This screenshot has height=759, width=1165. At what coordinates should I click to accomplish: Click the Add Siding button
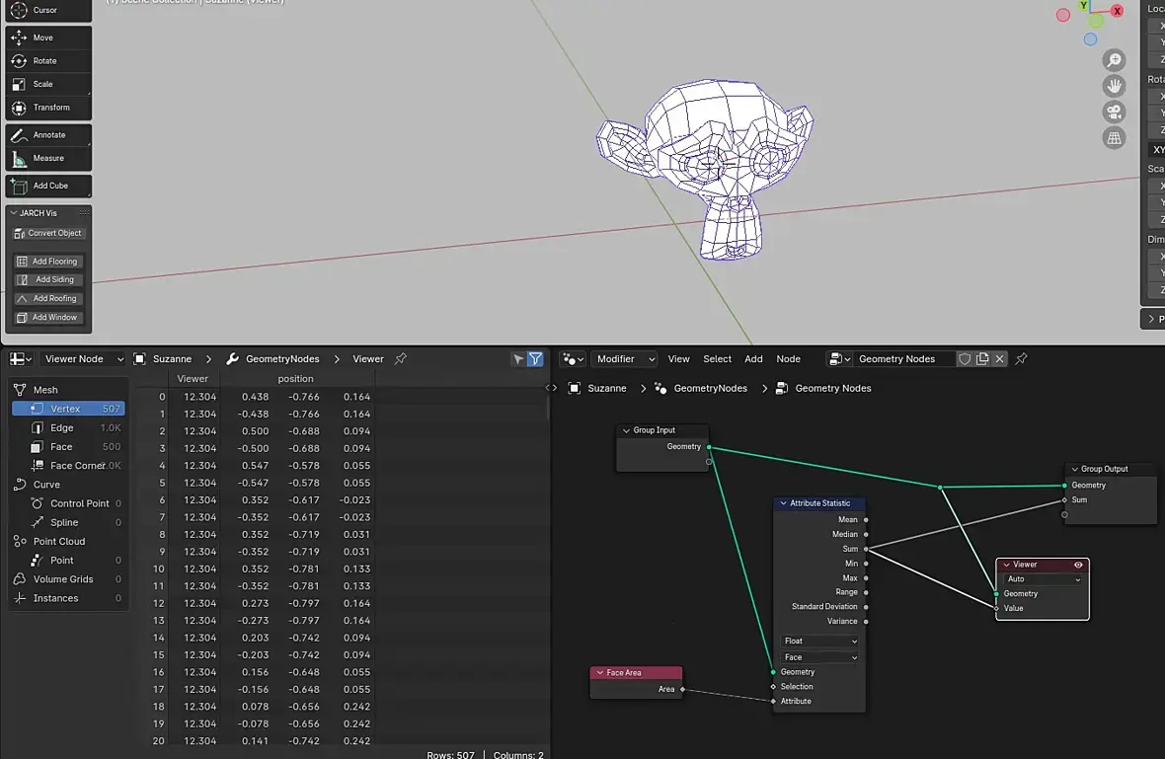click(48, 280)
